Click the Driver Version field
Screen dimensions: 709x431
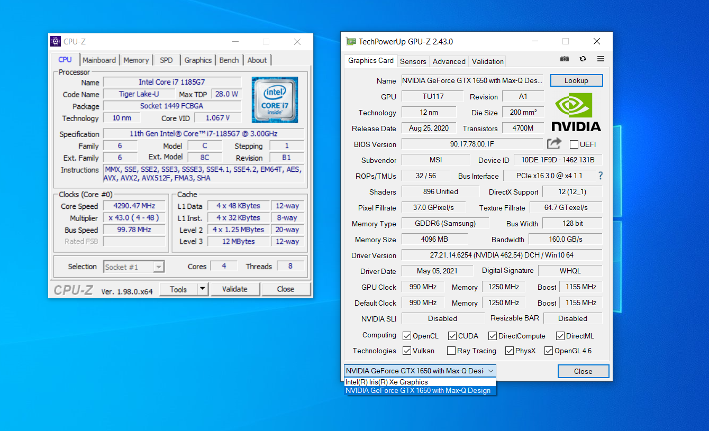click(502, 255)
